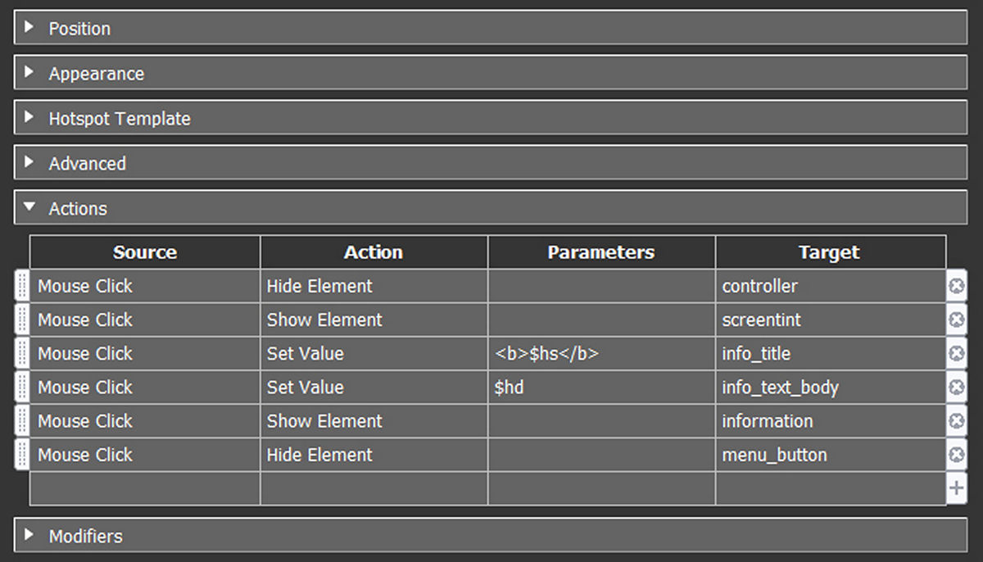The height and width of the screenshot is (562, 983).
Task: Remove the info_text_body action row
Action: pos(956,387)
